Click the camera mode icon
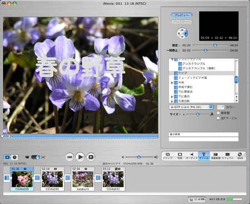The height and width of the screenshot is (204, 250). (27, 157)
